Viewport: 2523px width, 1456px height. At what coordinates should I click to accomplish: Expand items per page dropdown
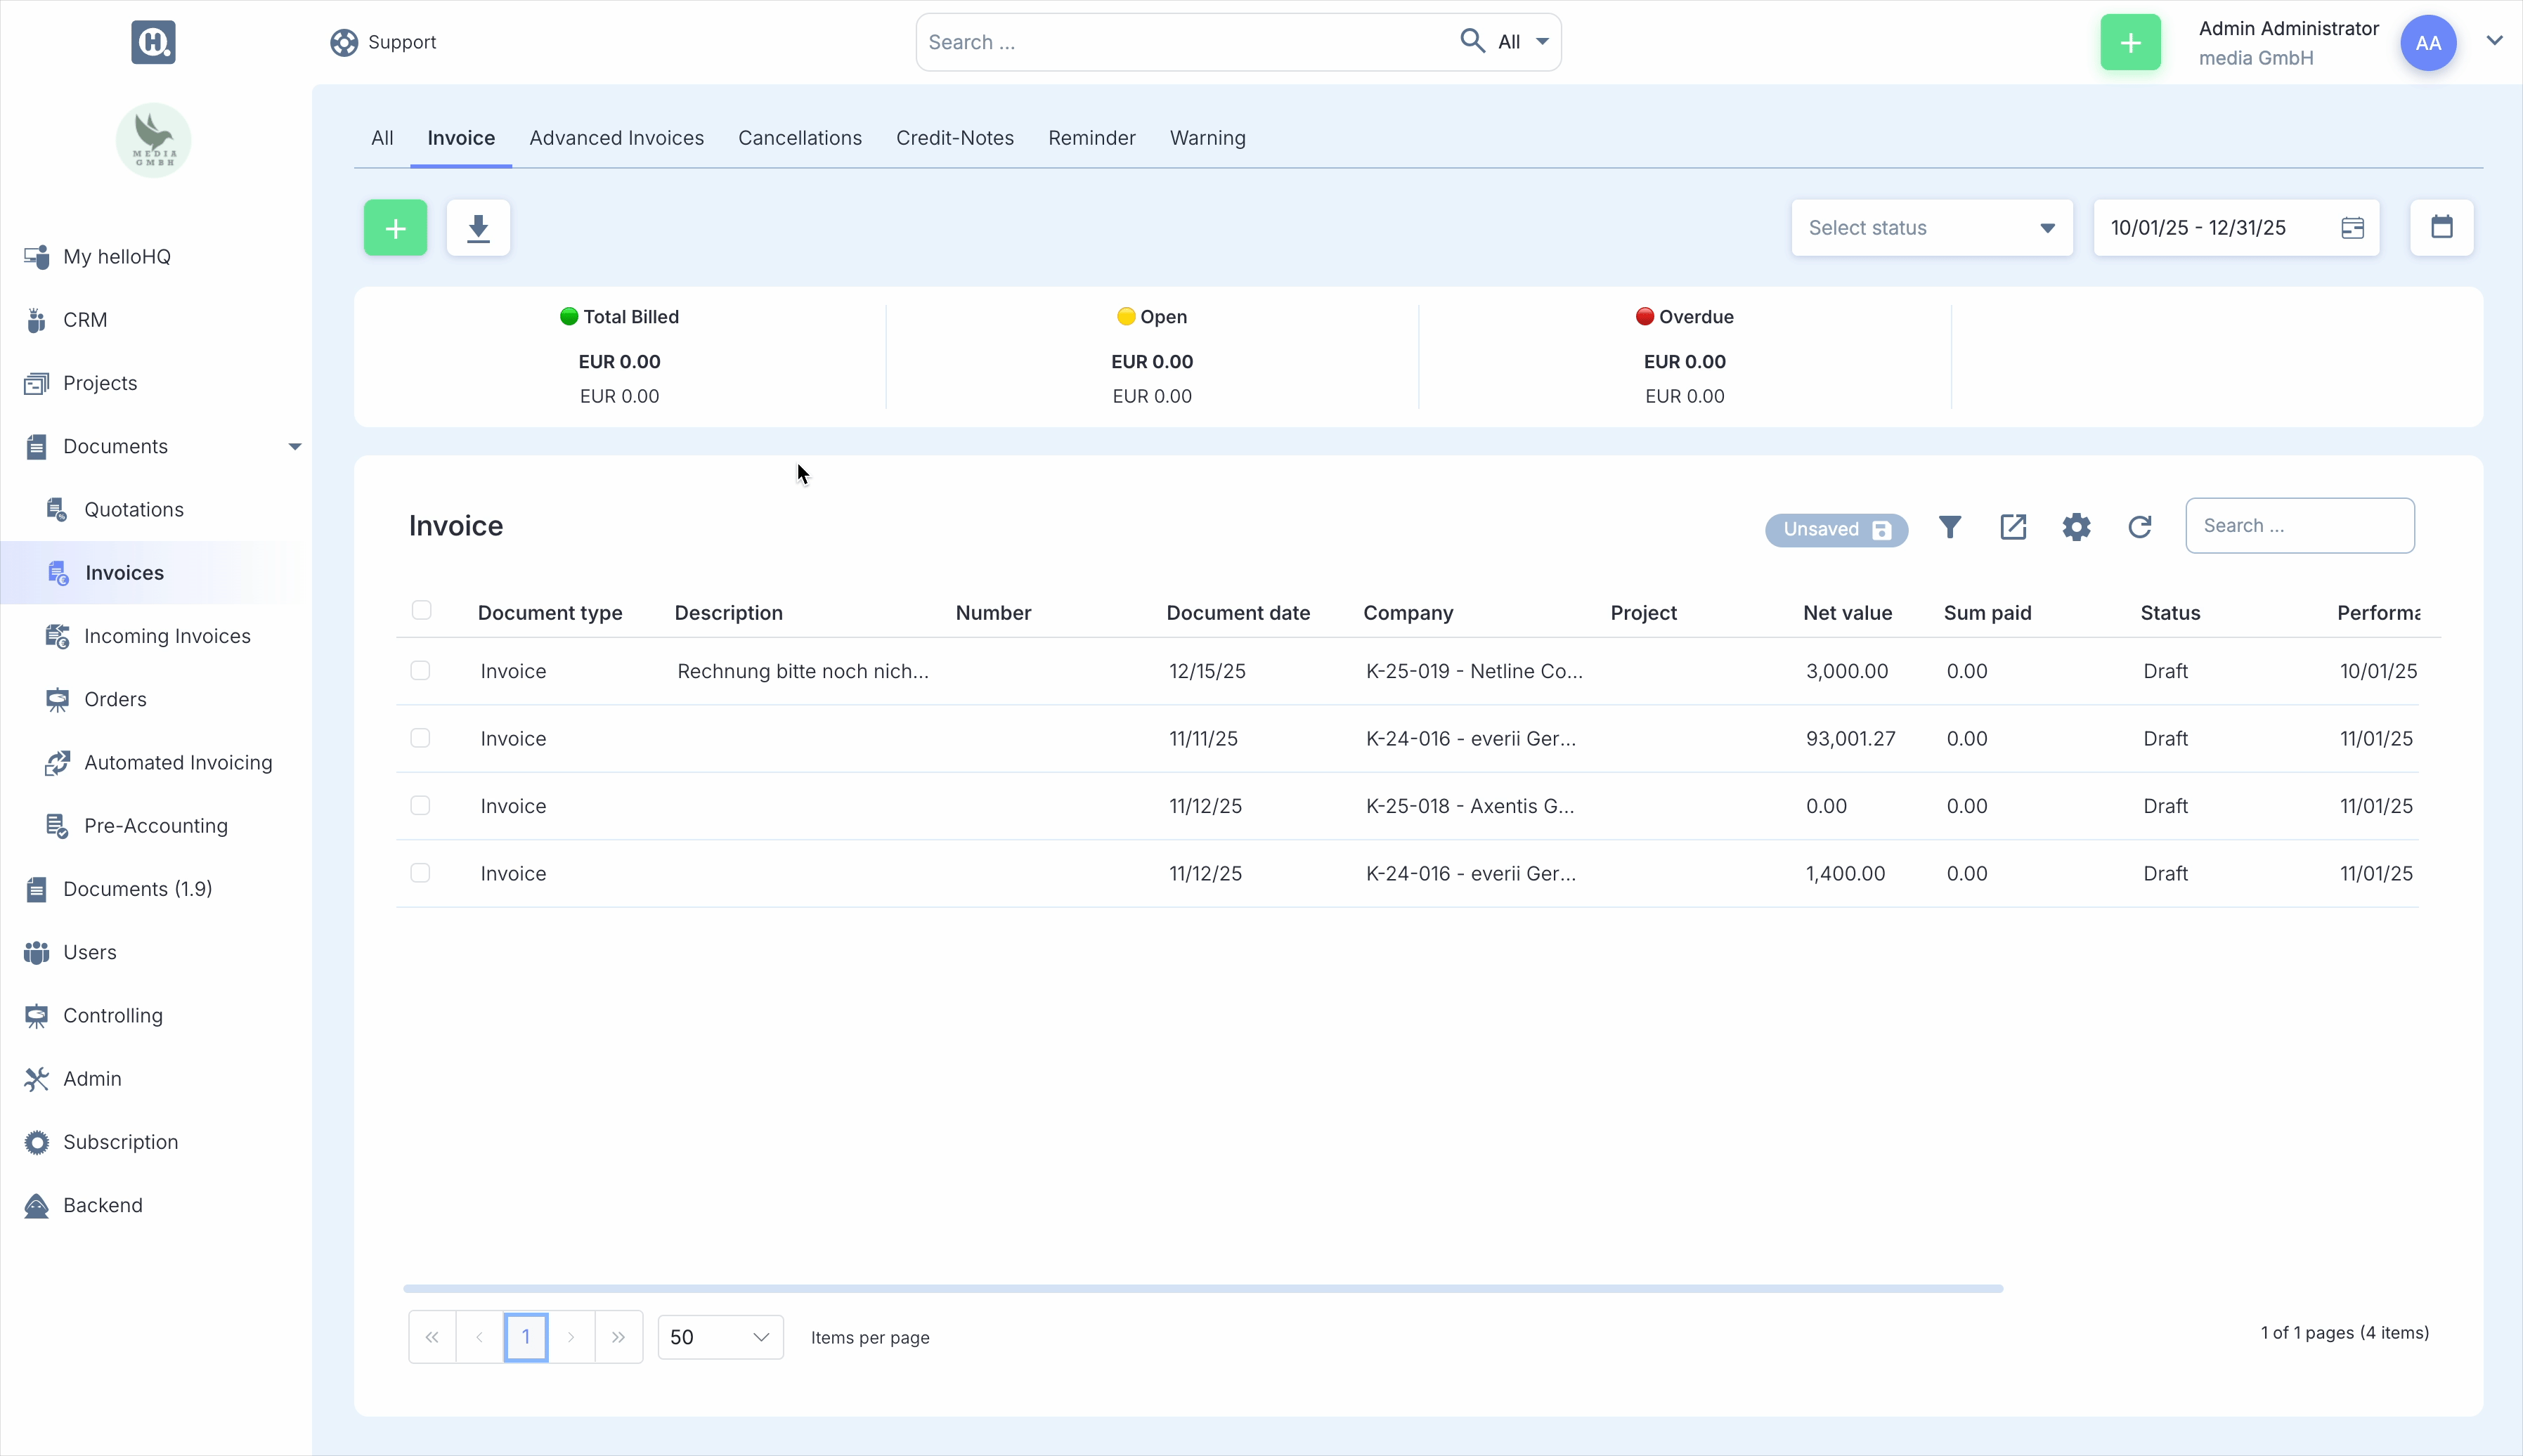pyautogui.click(x=720, y=1337)
